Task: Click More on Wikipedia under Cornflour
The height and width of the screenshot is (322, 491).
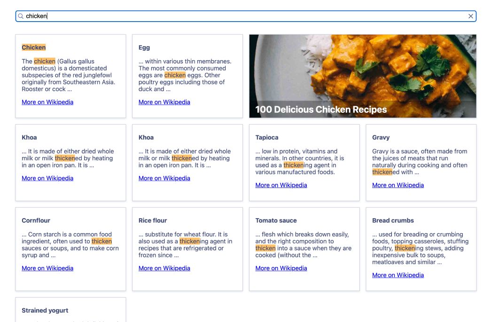Action: pyautogui.click(x=47, y=268)
